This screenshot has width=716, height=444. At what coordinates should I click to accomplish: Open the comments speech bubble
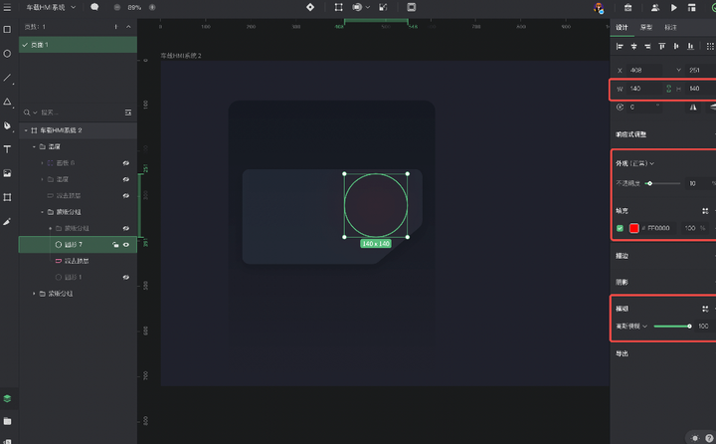click(94, 7)
